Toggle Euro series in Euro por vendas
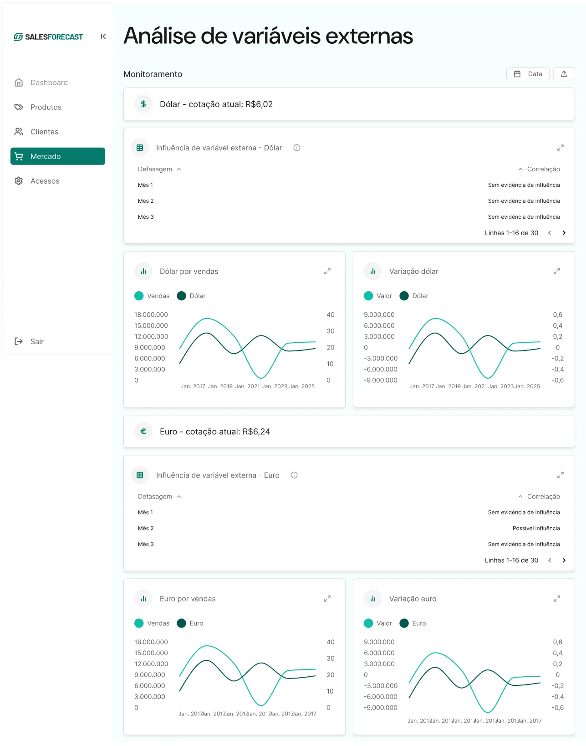Screen dimensions: 586x746 coord(190,623)
